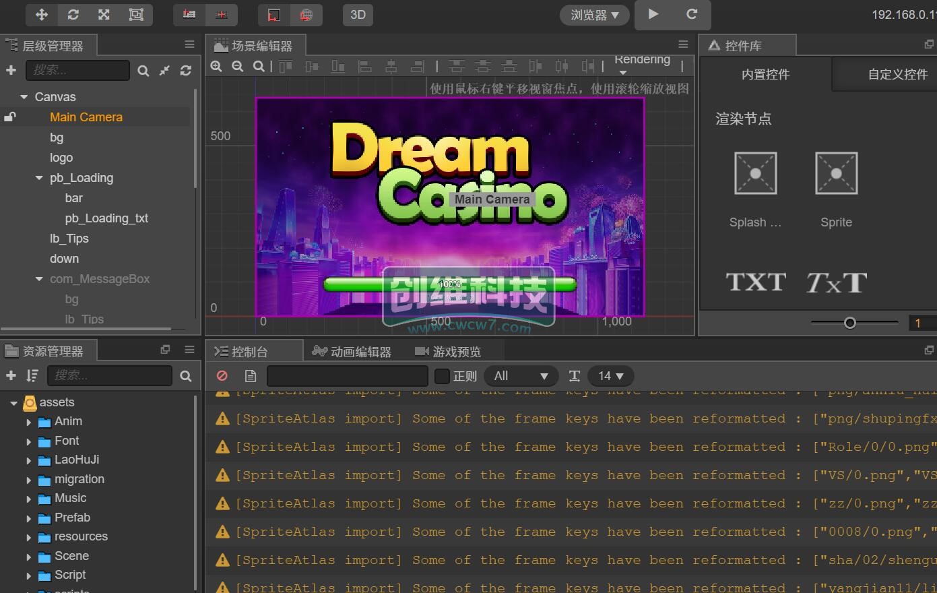Adjust the widget library zoom slider
The width and height of the screenshot is (937, 593).
coord(850,323)
